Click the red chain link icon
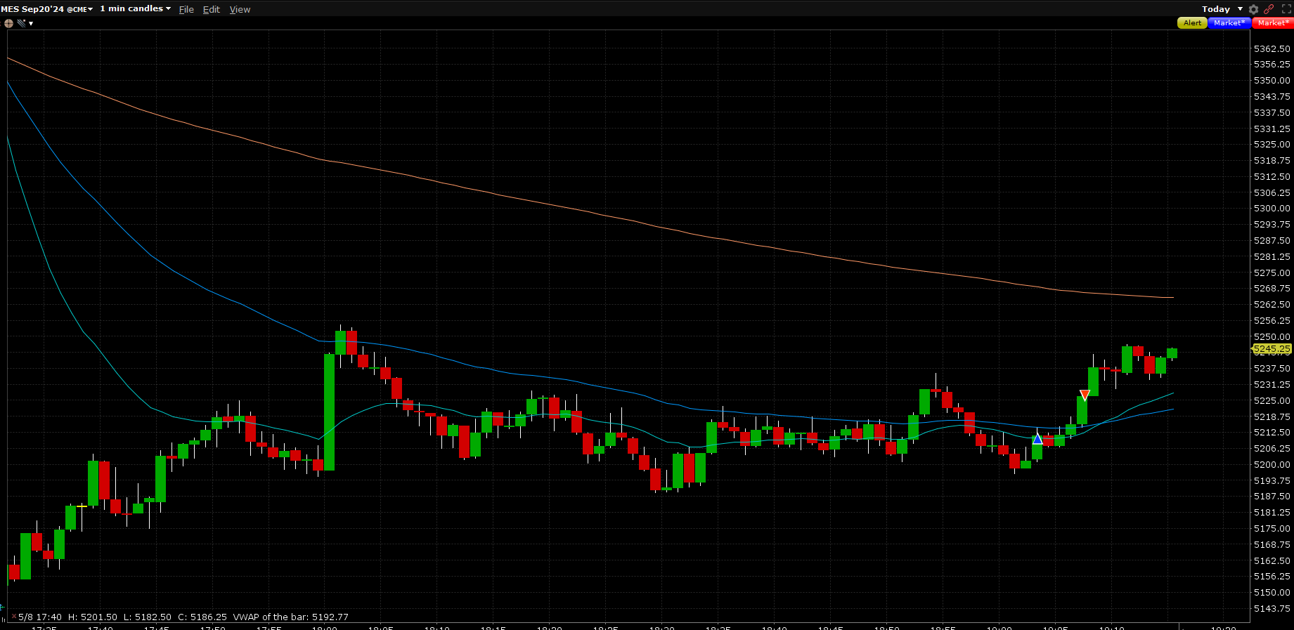The height and width of the screenshot is (630, 1294). (1269, 9)
